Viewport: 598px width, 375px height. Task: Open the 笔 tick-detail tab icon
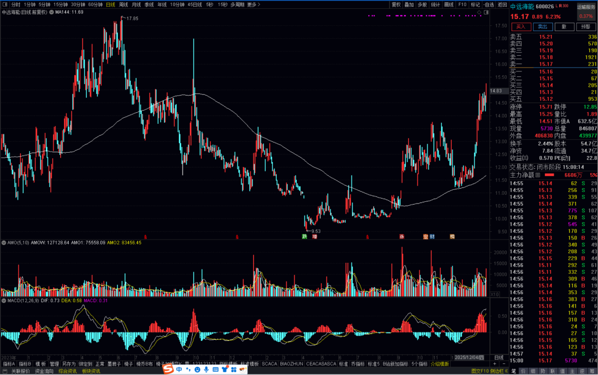514,371
